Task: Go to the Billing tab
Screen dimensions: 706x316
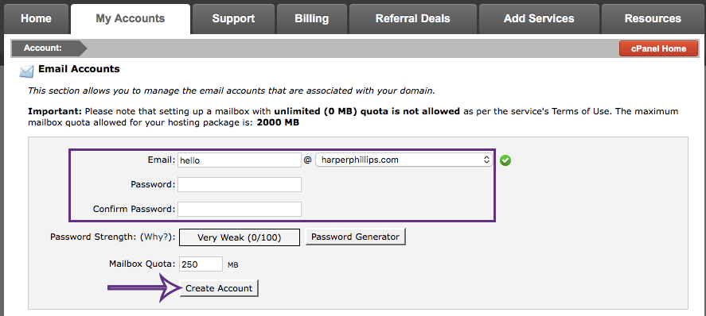Action: click(311, 19)
